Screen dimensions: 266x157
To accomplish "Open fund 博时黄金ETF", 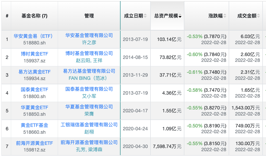I will point(34,54).
